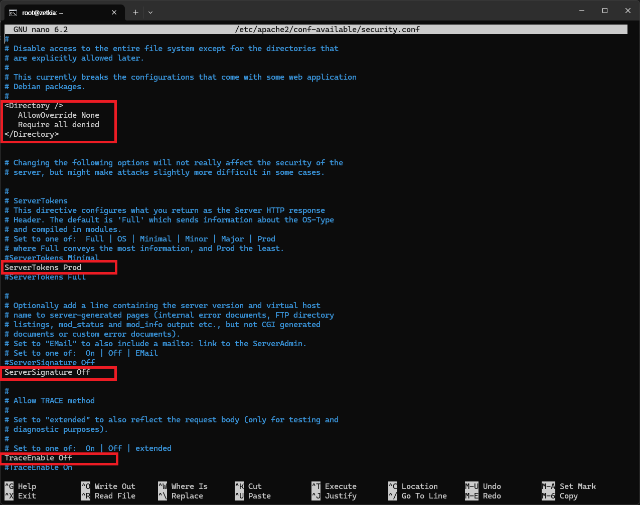
Task: Click the ^G Help shortcut label
Action: click(21, 486)
